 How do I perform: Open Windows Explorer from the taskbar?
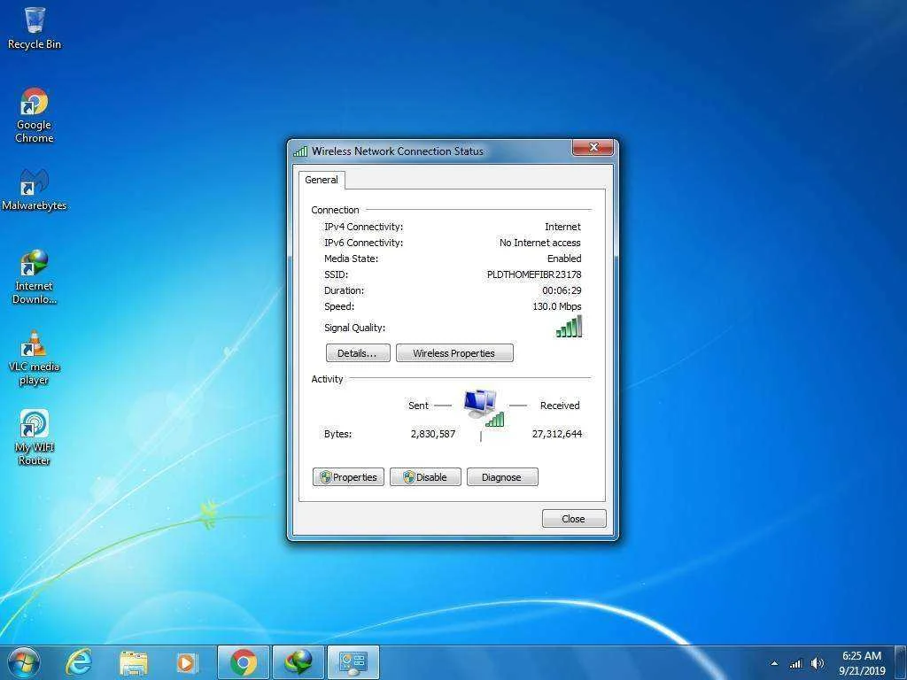[133, 662]
